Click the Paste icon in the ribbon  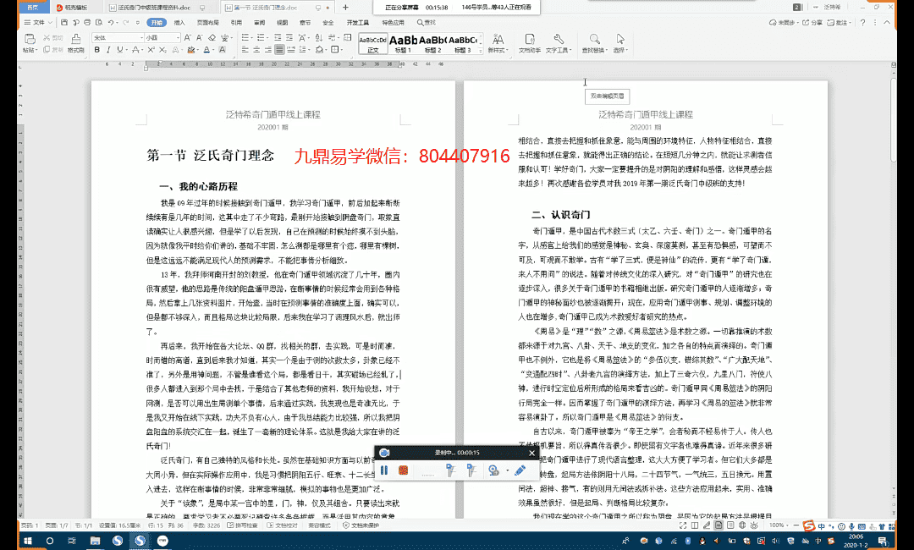click(30, 39)
